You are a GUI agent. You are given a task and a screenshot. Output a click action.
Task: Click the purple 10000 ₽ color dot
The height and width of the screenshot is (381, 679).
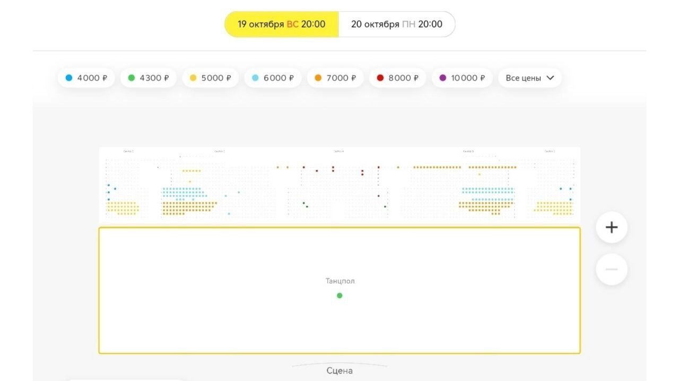click(443, 78)
